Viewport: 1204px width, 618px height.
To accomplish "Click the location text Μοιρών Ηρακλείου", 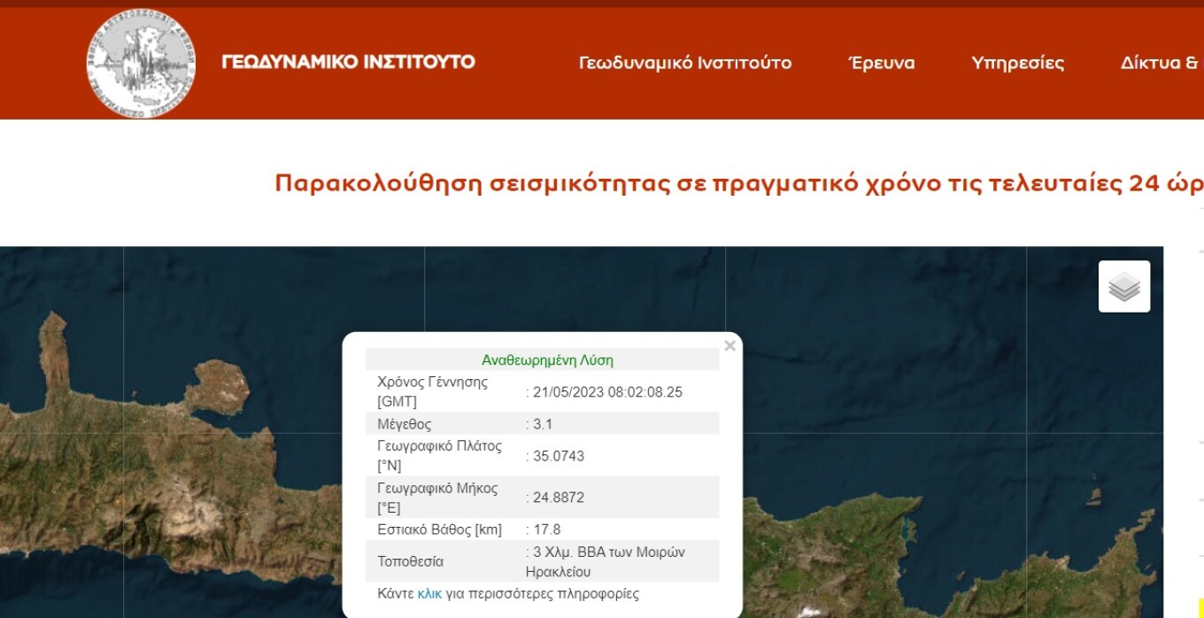I will (x=606, y=562).
